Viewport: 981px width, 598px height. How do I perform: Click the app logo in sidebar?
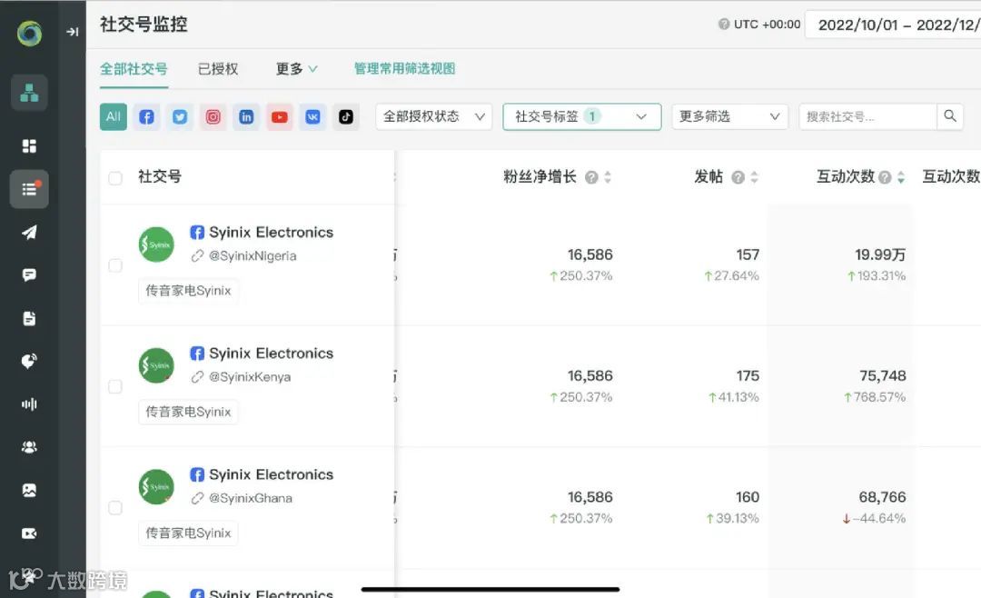[29, 34]
